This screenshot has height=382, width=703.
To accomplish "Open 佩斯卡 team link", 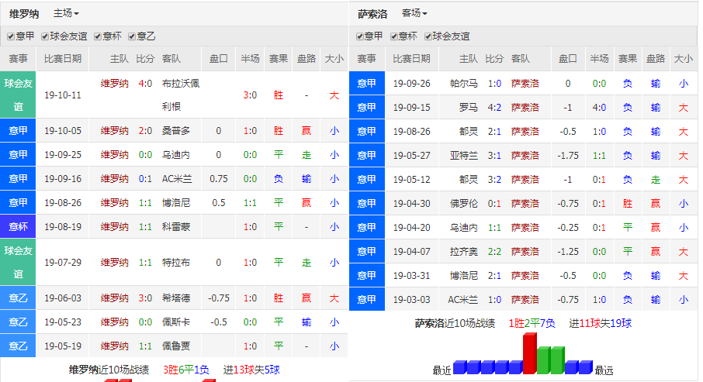I will pyautogui.click(x=175, y=322).
